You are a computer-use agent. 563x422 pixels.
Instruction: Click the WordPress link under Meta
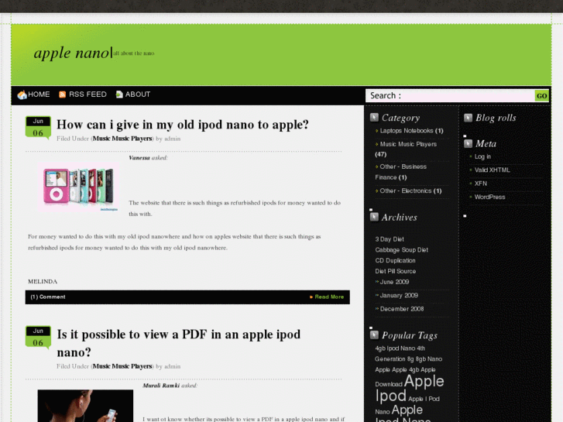(489, 197)
